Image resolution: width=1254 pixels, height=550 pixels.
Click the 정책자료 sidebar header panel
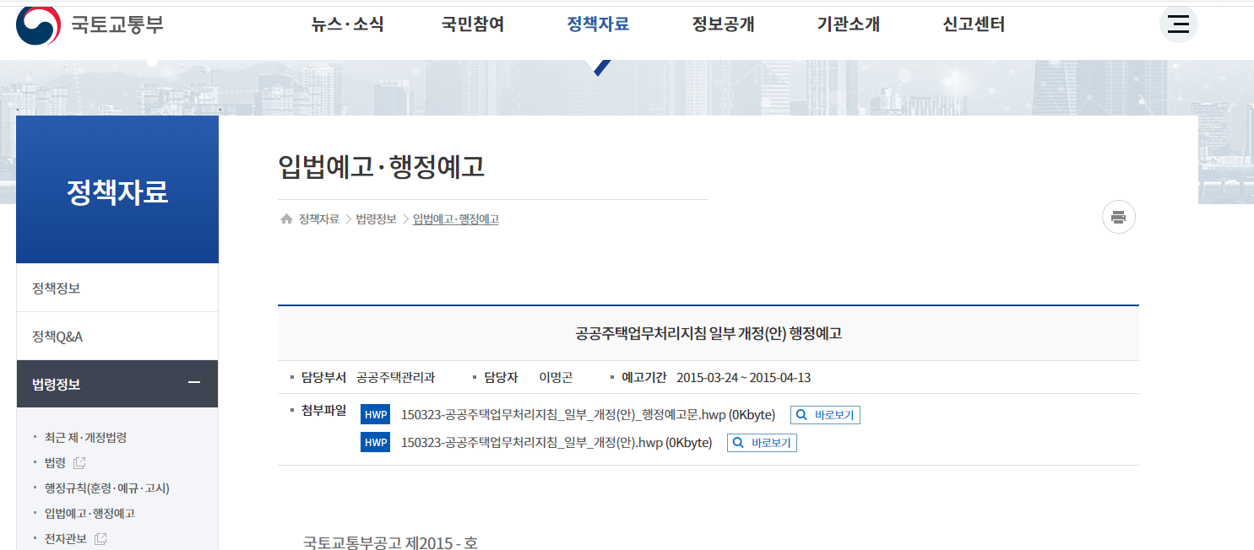click(117, 190)
